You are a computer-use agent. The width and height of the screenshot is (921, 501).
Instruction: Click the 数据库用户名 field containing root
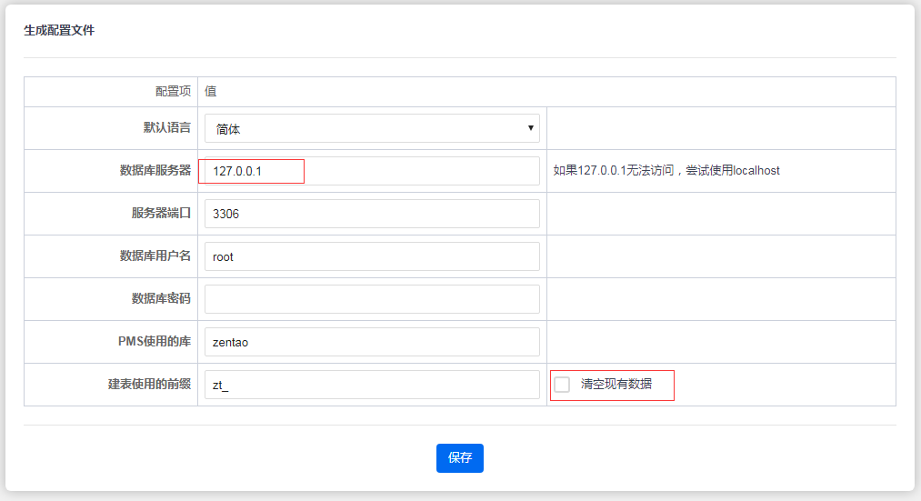pos(372,256)
